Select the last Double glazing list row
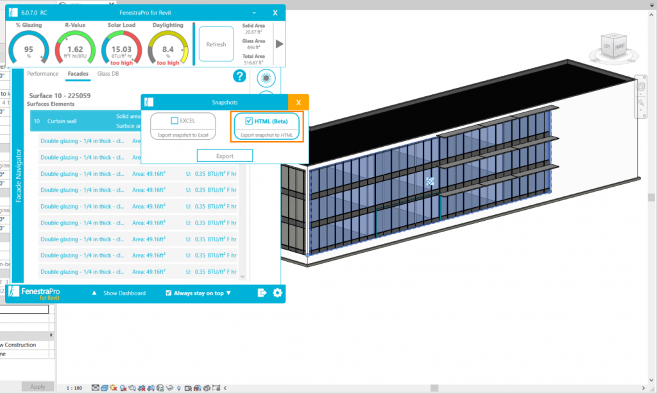Viewport: 657px width, 394px height. click(138, 271)
